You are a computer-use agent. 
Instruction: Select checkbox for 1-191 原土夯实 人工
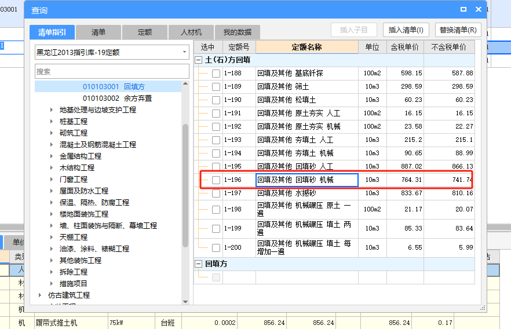(216, 114)
